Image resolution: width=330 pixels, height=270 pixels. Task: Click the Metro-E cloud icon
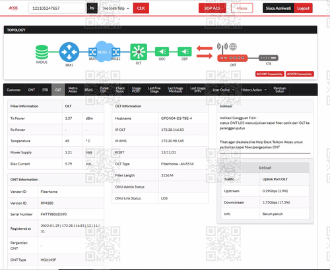[104, 52]
